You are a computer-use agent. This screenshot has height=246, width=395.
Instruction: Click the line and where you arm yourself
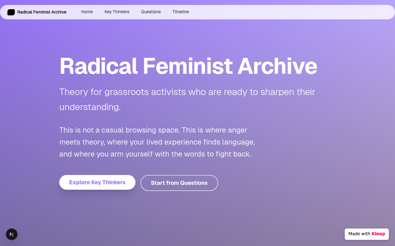155,154
